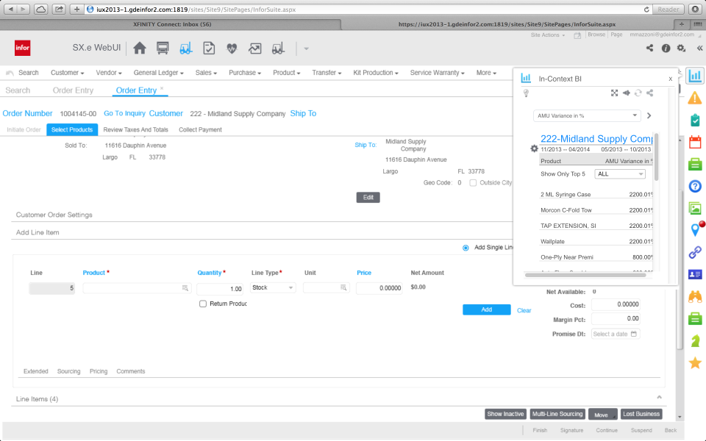Click the Show Inactive button

pos(505,414)
